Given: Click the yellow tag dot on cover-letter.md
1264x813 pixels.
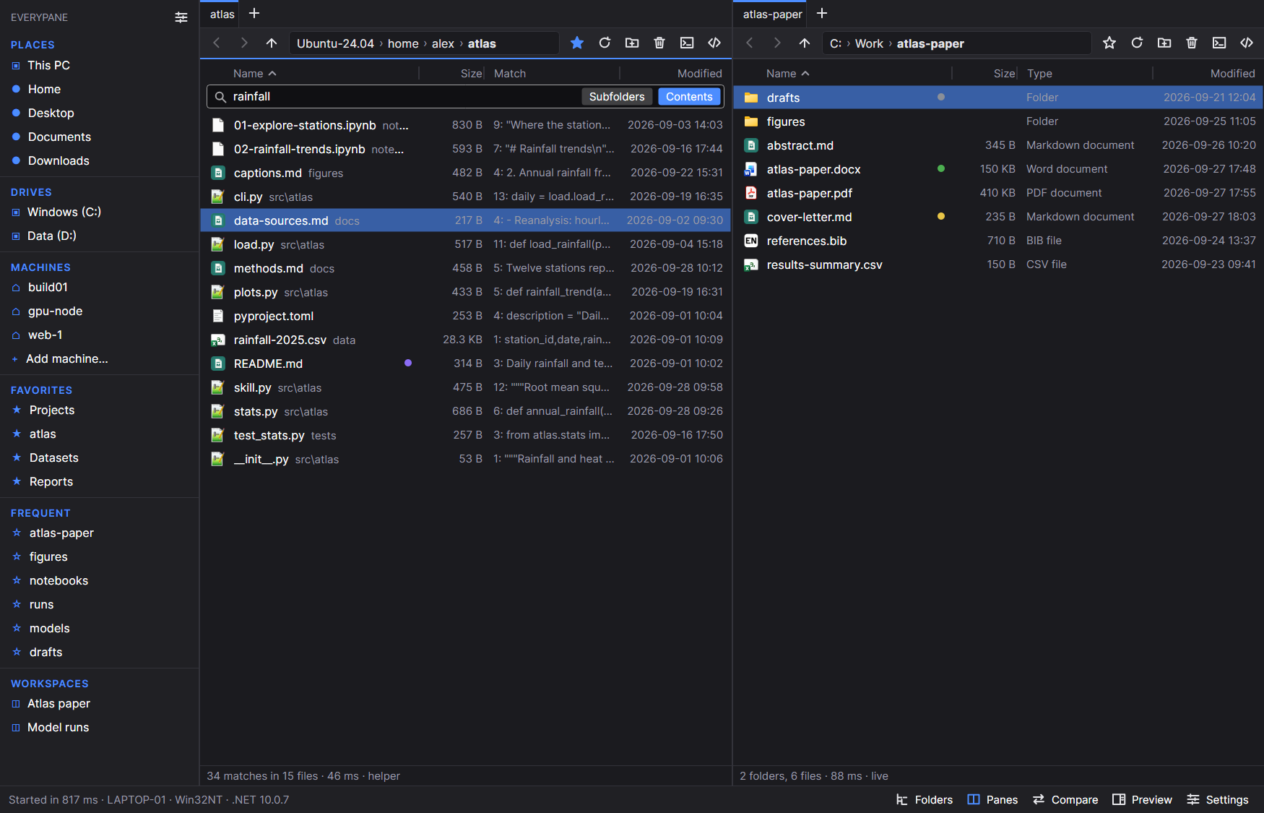Looking at the screenshot, I should click(x=941, y=216).
